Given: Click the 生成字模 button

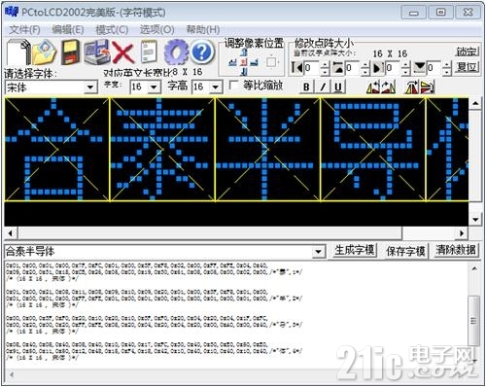Looking at the screenshot, I should (355, 251).
